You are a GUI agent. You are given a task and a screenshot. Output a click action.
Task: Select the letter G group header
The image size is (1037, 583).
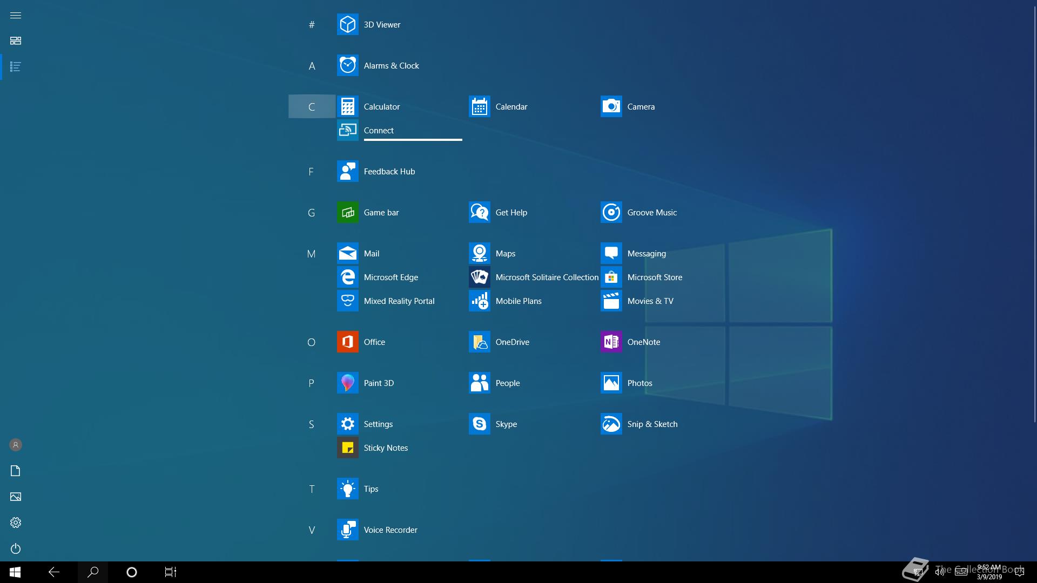pos(312,212)
